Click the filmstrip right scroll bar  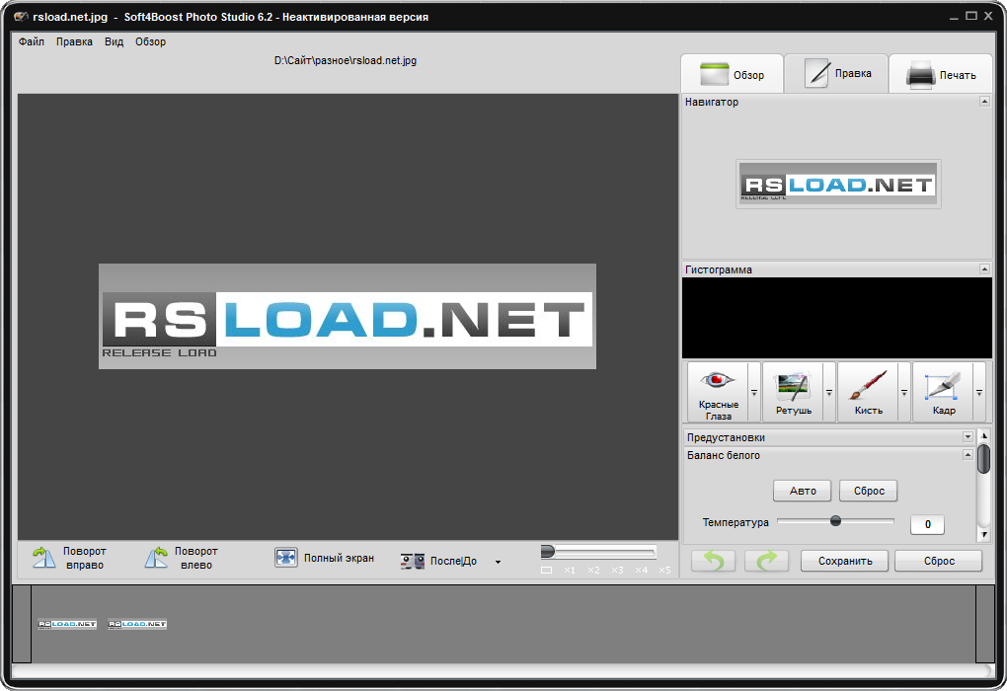pos(985,624)
